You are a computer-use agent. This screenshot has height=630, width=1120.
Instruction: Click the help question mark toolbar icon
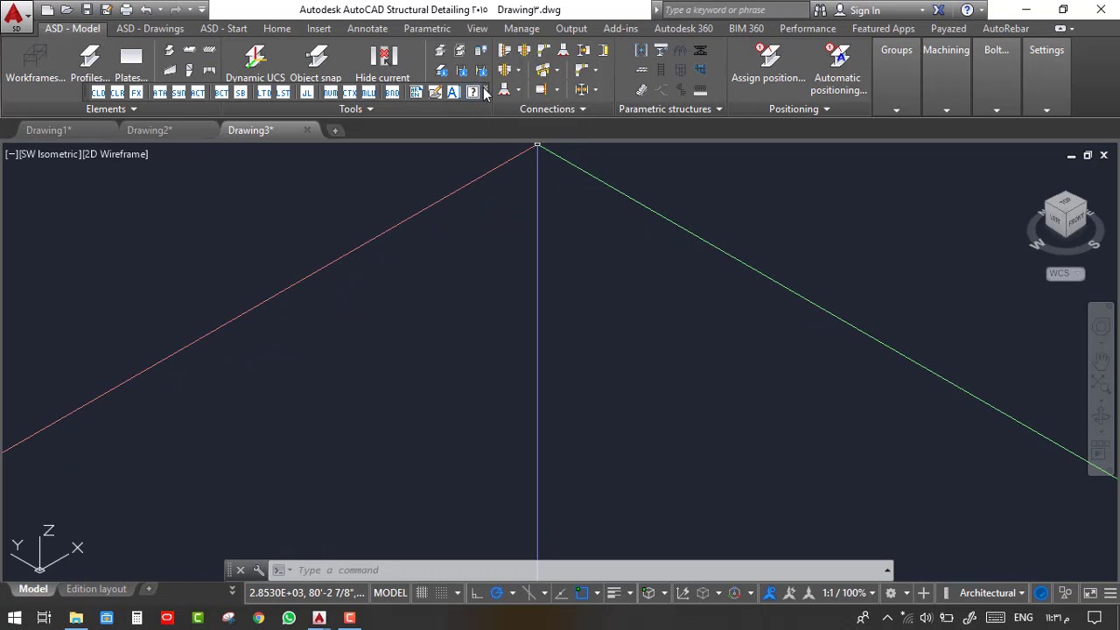click(473, 93)
